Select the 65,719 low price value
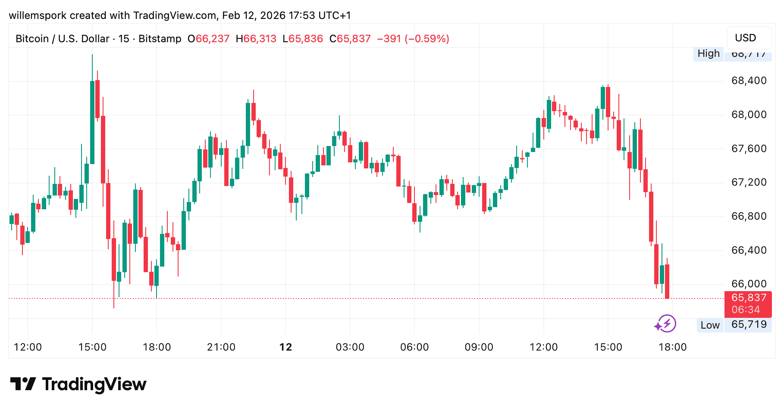 (x=749, y=325)
